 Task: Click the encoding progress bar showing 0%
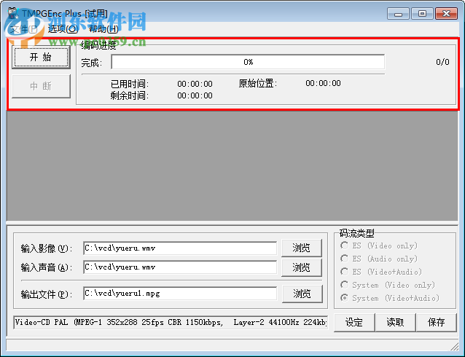pyautogui.click(x=248, y=62)
